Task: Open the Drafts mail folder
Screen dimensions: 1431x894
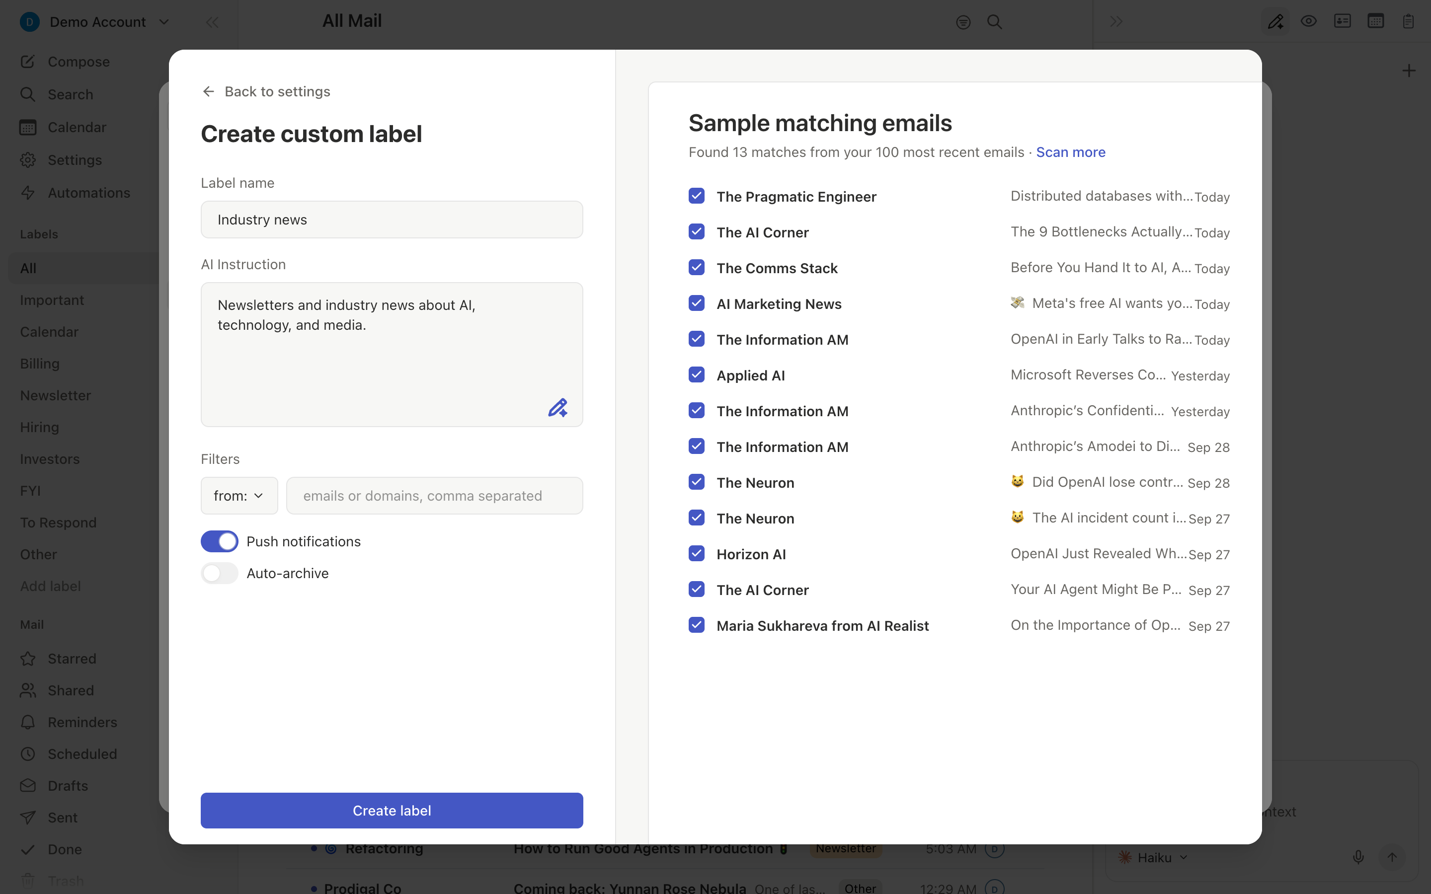Action: (68, 785)
